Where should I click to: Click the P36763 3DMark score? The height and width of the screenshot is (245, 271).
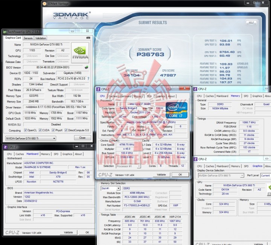click(x=150, y=55)
